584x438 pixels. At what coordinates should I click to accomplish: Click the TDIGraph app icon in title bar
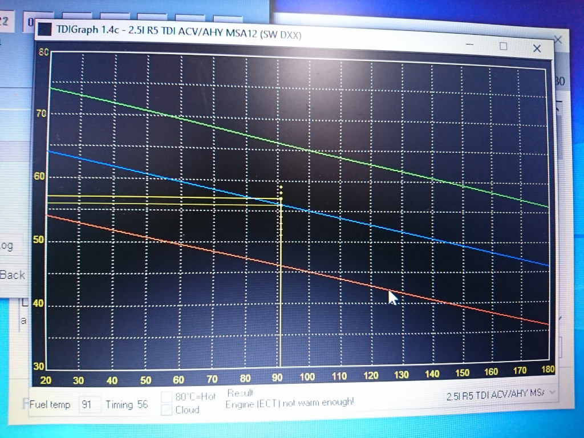[46, 30]
